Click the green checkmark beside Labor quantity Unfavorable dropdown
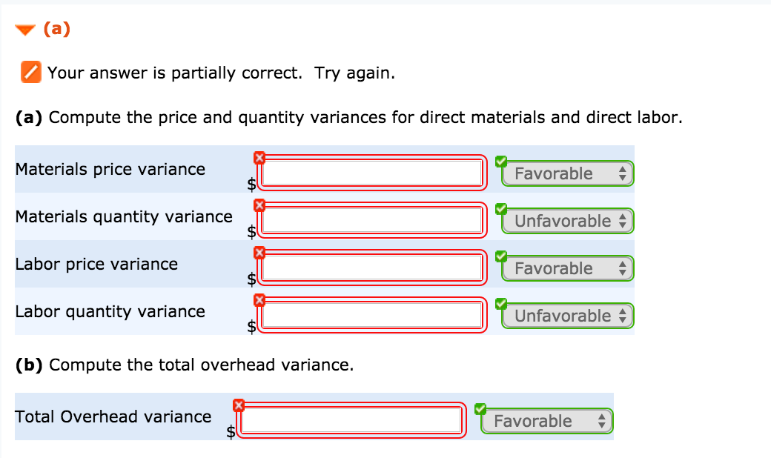This screenshot has height=458, width=771. point(501,302)
